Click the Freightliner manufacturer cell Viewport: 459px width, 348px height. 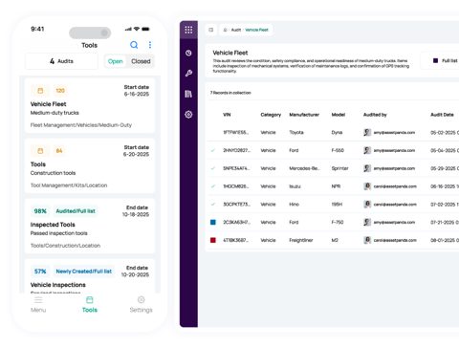[301, 240]
